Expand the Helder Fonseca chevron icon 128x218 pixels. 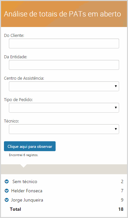[x=7, y=191]
